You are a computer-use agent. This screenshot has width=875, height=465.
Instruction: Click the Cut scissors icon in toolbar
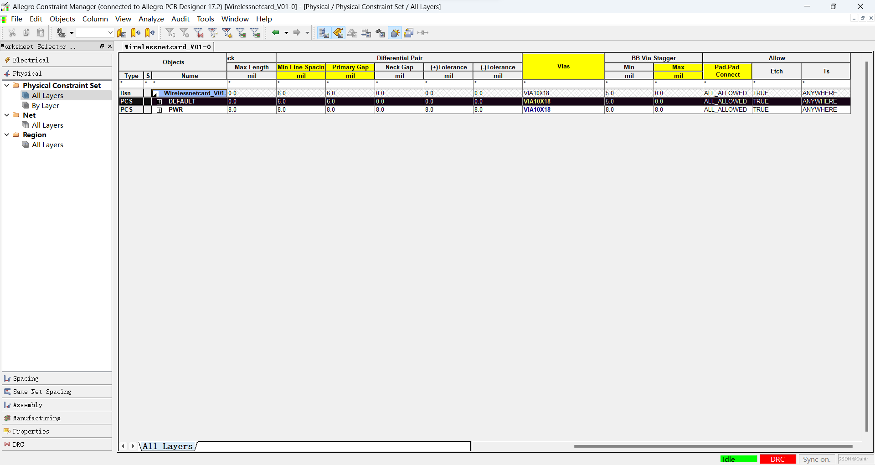coord(12,32)
